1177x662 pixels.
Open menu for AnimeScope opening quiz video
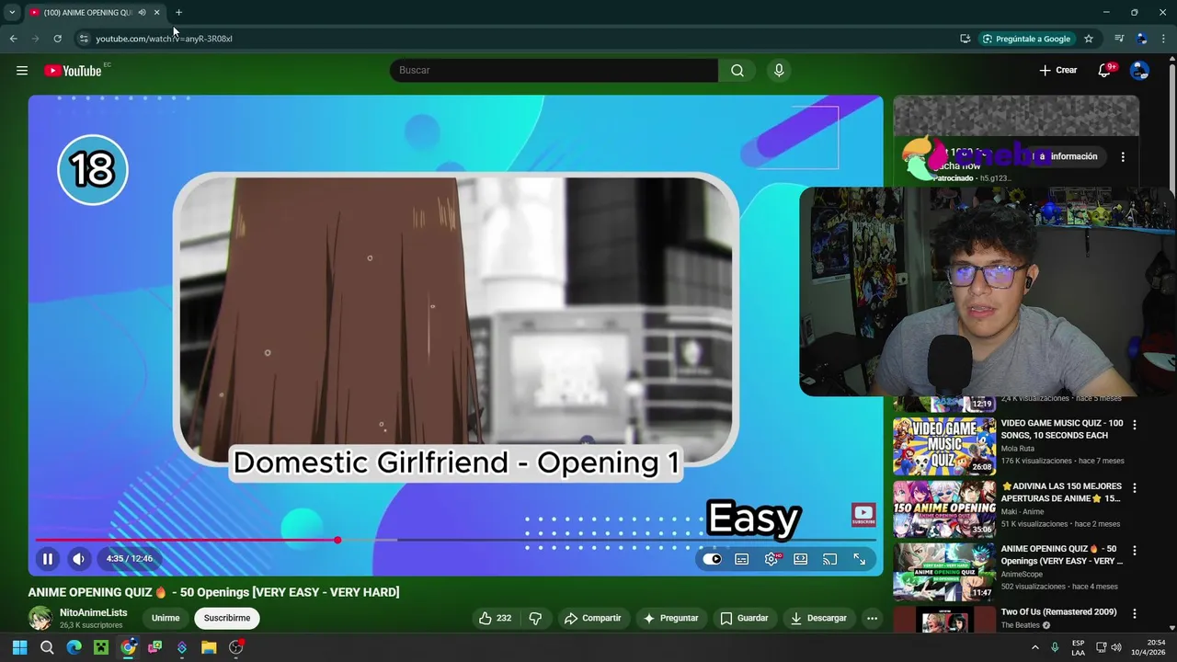(1134, 550)
